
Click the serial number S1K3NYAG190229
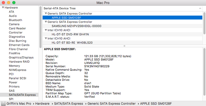click(x=97, y=66)
